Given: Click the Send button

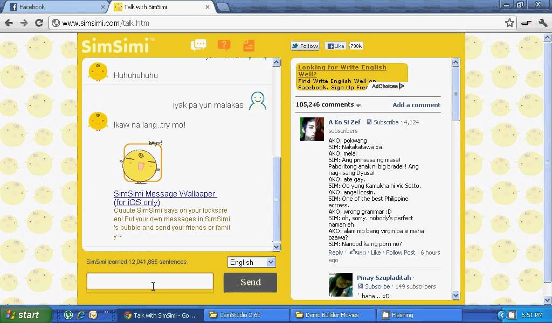Looking at the screenshot, I should pos(250,282).
